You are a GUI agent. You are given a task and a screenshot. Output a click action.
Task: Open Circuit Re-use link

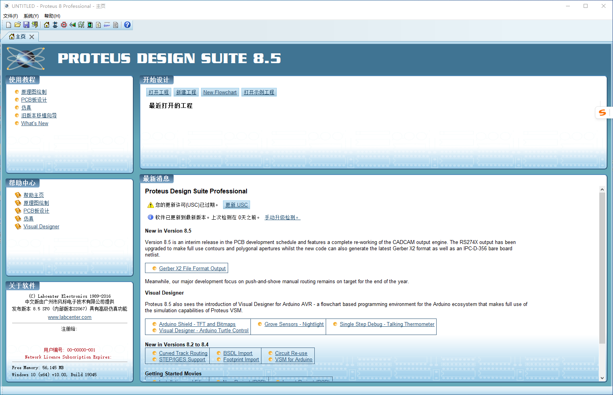tap(291, 353)
